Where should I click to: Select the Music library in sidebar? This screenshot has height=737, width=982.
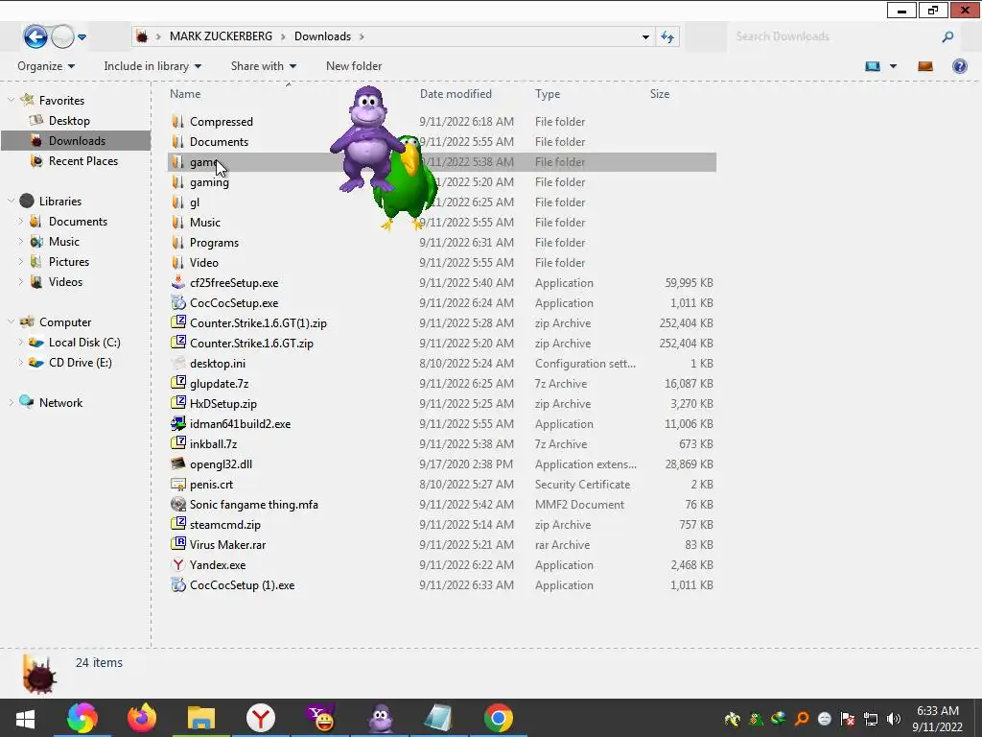click(64, 242)
